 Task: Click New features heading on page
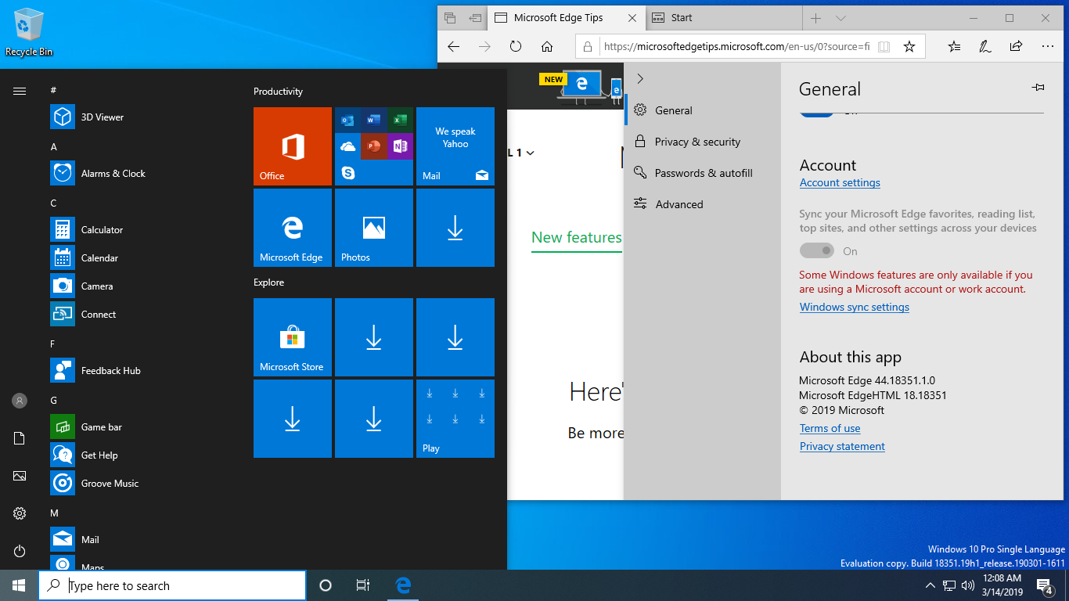577,237
